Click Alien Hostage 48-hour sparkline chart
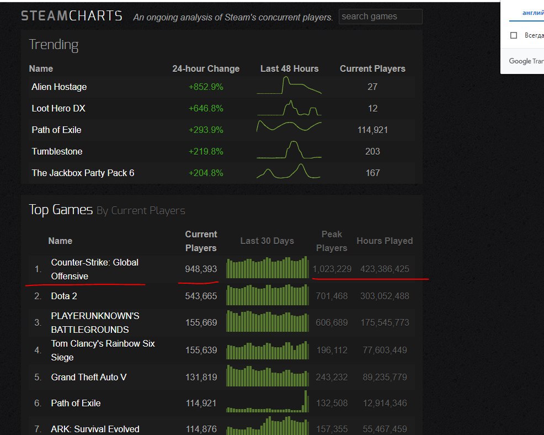 pos(289,86)
